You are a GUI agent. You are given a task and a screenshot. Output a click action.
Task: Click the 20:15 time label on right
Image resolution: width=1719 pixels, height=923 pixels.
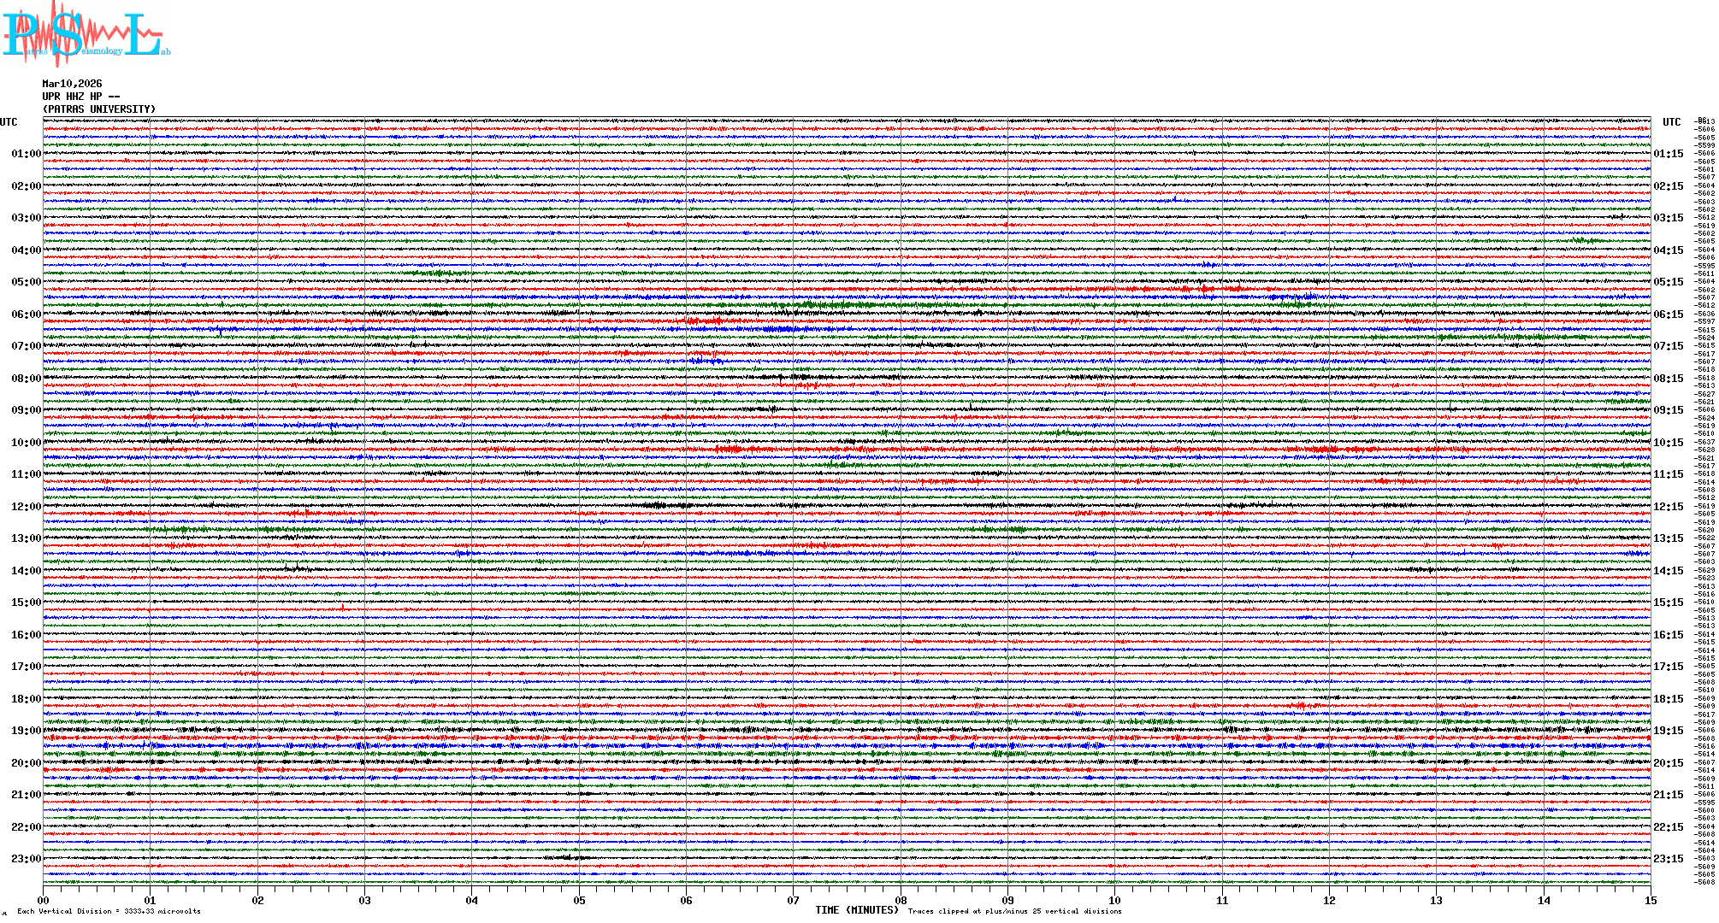(x=1668, y=763)
